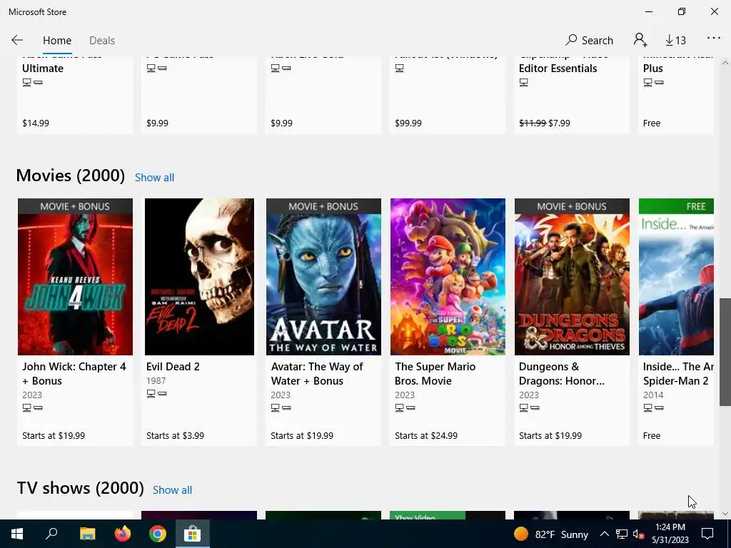The image size is (731, 548).
Task: Click scrollbar up arrow
Action: pyautogui.click(x=725, y=63)
